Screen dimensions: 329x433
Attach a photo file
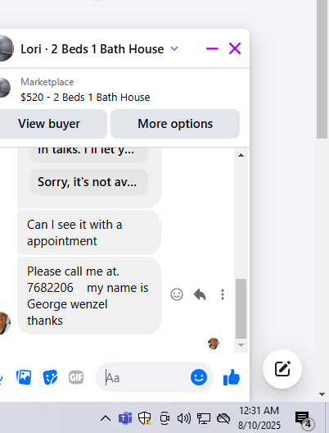tap(24, 377)
